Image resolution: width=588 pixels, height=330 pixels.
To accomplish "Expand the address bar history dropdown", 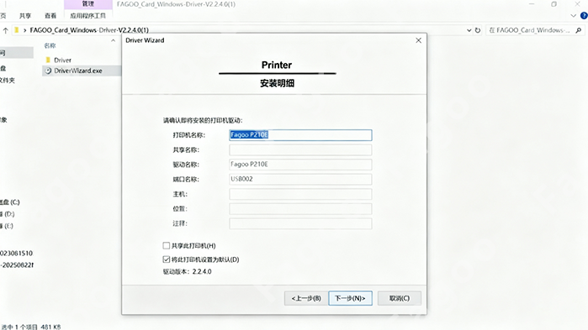I will point(469,30).
